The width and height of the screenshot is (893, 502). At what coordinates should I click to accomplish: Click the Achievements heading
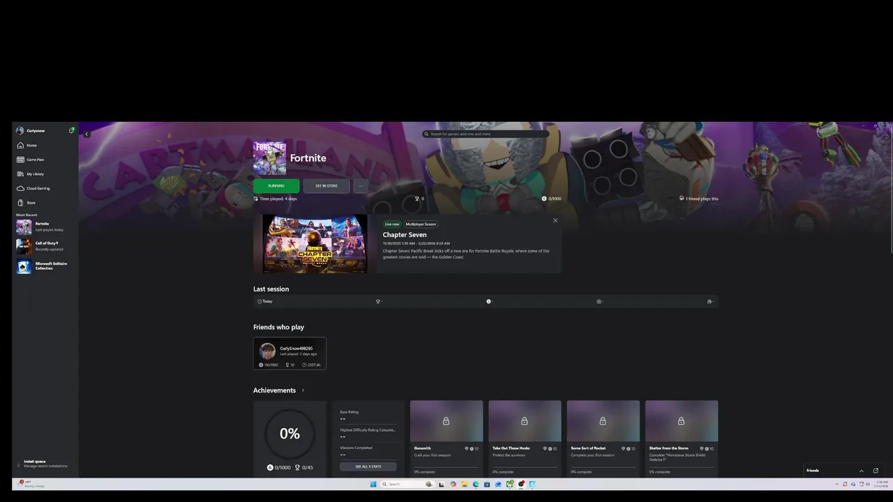tap(274, 390)
